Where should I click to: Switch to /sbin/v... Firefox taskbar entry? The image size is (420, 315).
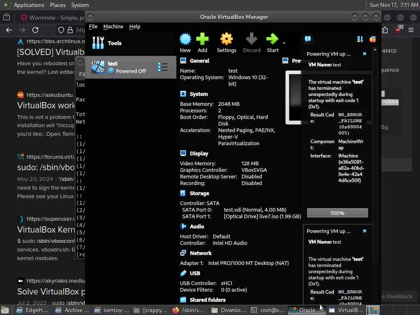(x=189, y=310)
